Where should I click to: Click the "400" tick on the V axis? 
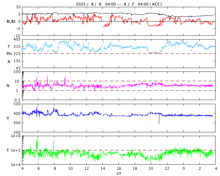(x=17, y=113)
